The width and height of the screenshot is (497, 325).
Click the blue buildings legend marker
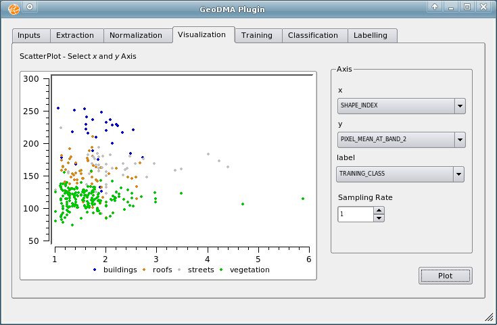[94, 270]
